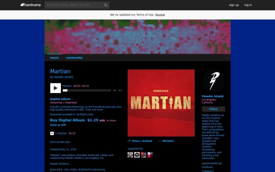Buy the Digital Album
Image resolution: width=275 pixels, height=172 pixels.
tap(67, 120)
